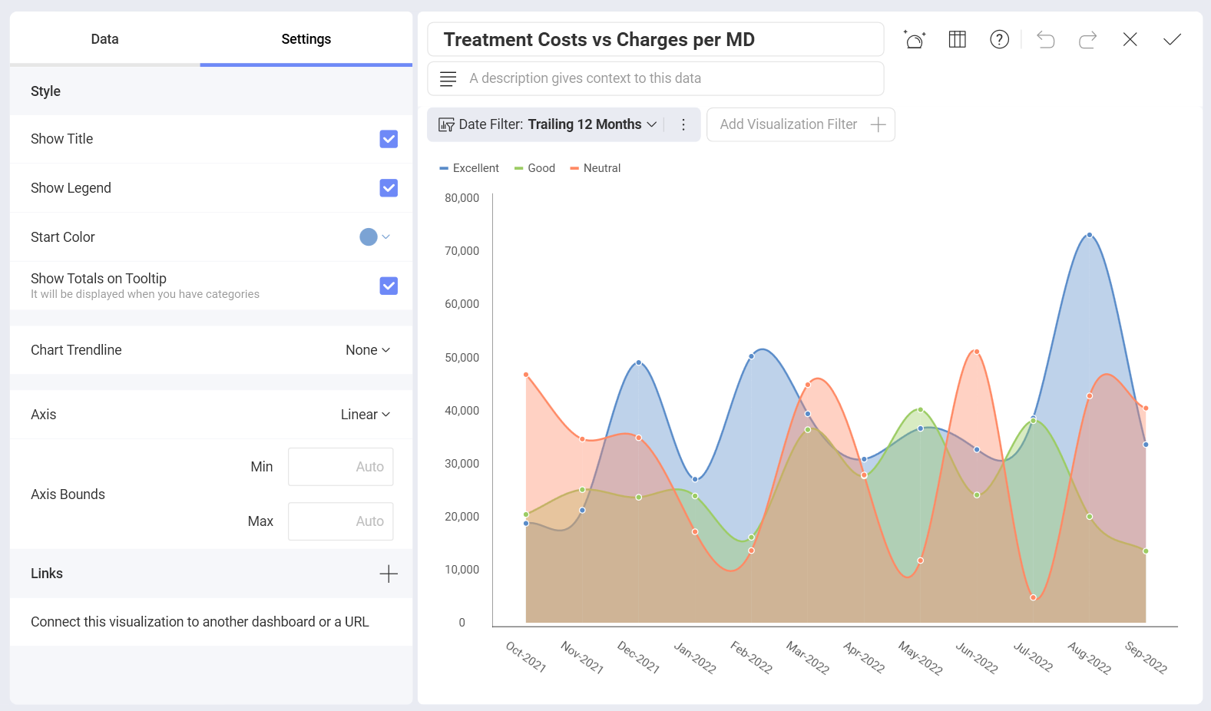Open Date Filter three-dot options menu
Image resolution: width=1211 pixels, height=711 pixels.
683,124
